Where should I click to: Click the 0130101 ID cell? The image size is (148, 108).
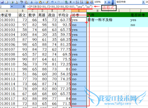pyautogui.click(x=9, y=20)
